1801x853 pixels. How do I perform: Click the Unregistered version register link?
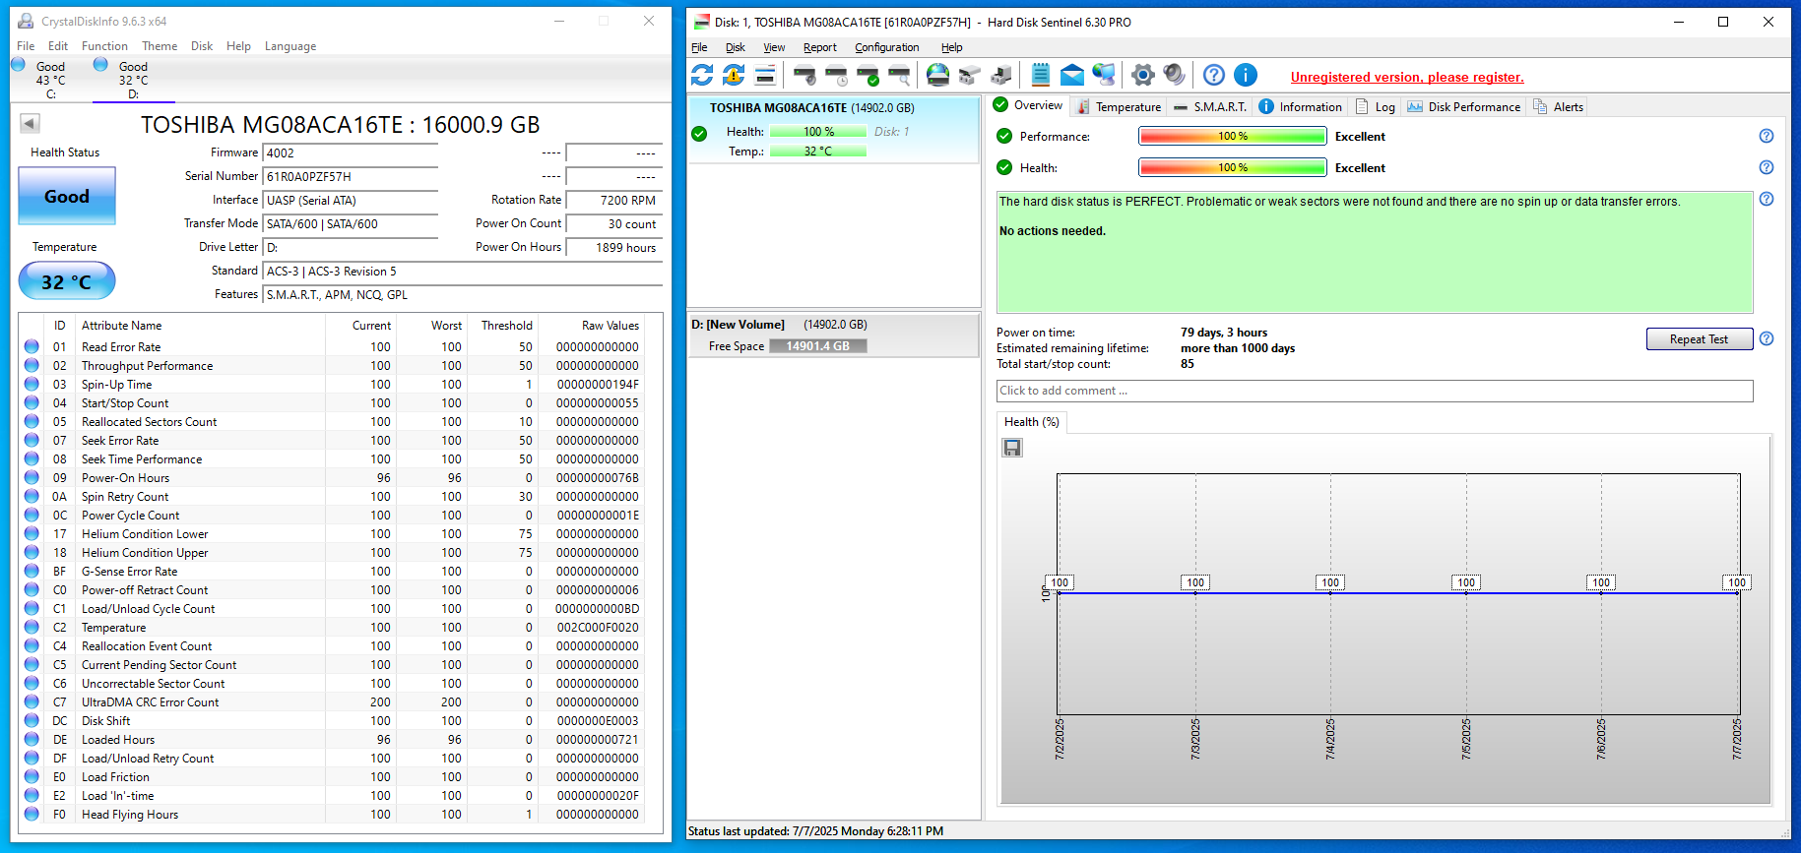coord(1407,77)
